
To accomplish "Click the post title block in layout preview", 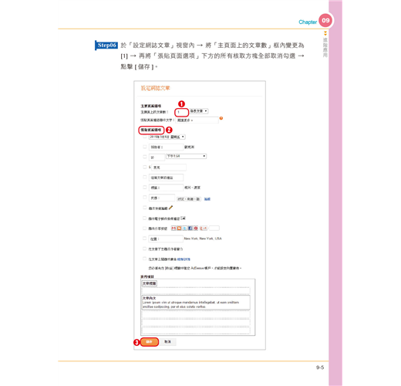I will click(x=150, y=283).
